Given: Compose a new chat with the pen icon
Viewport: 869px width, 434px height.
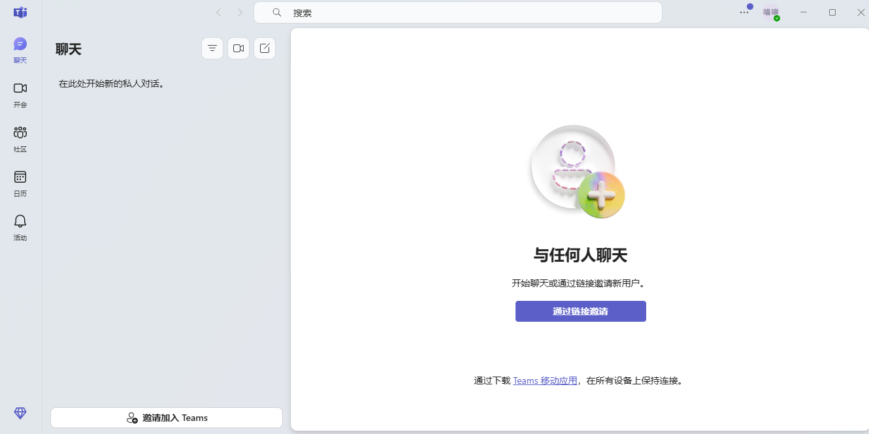Looking at the screenshot, I should pyautogui.click(x=264, y=48).
